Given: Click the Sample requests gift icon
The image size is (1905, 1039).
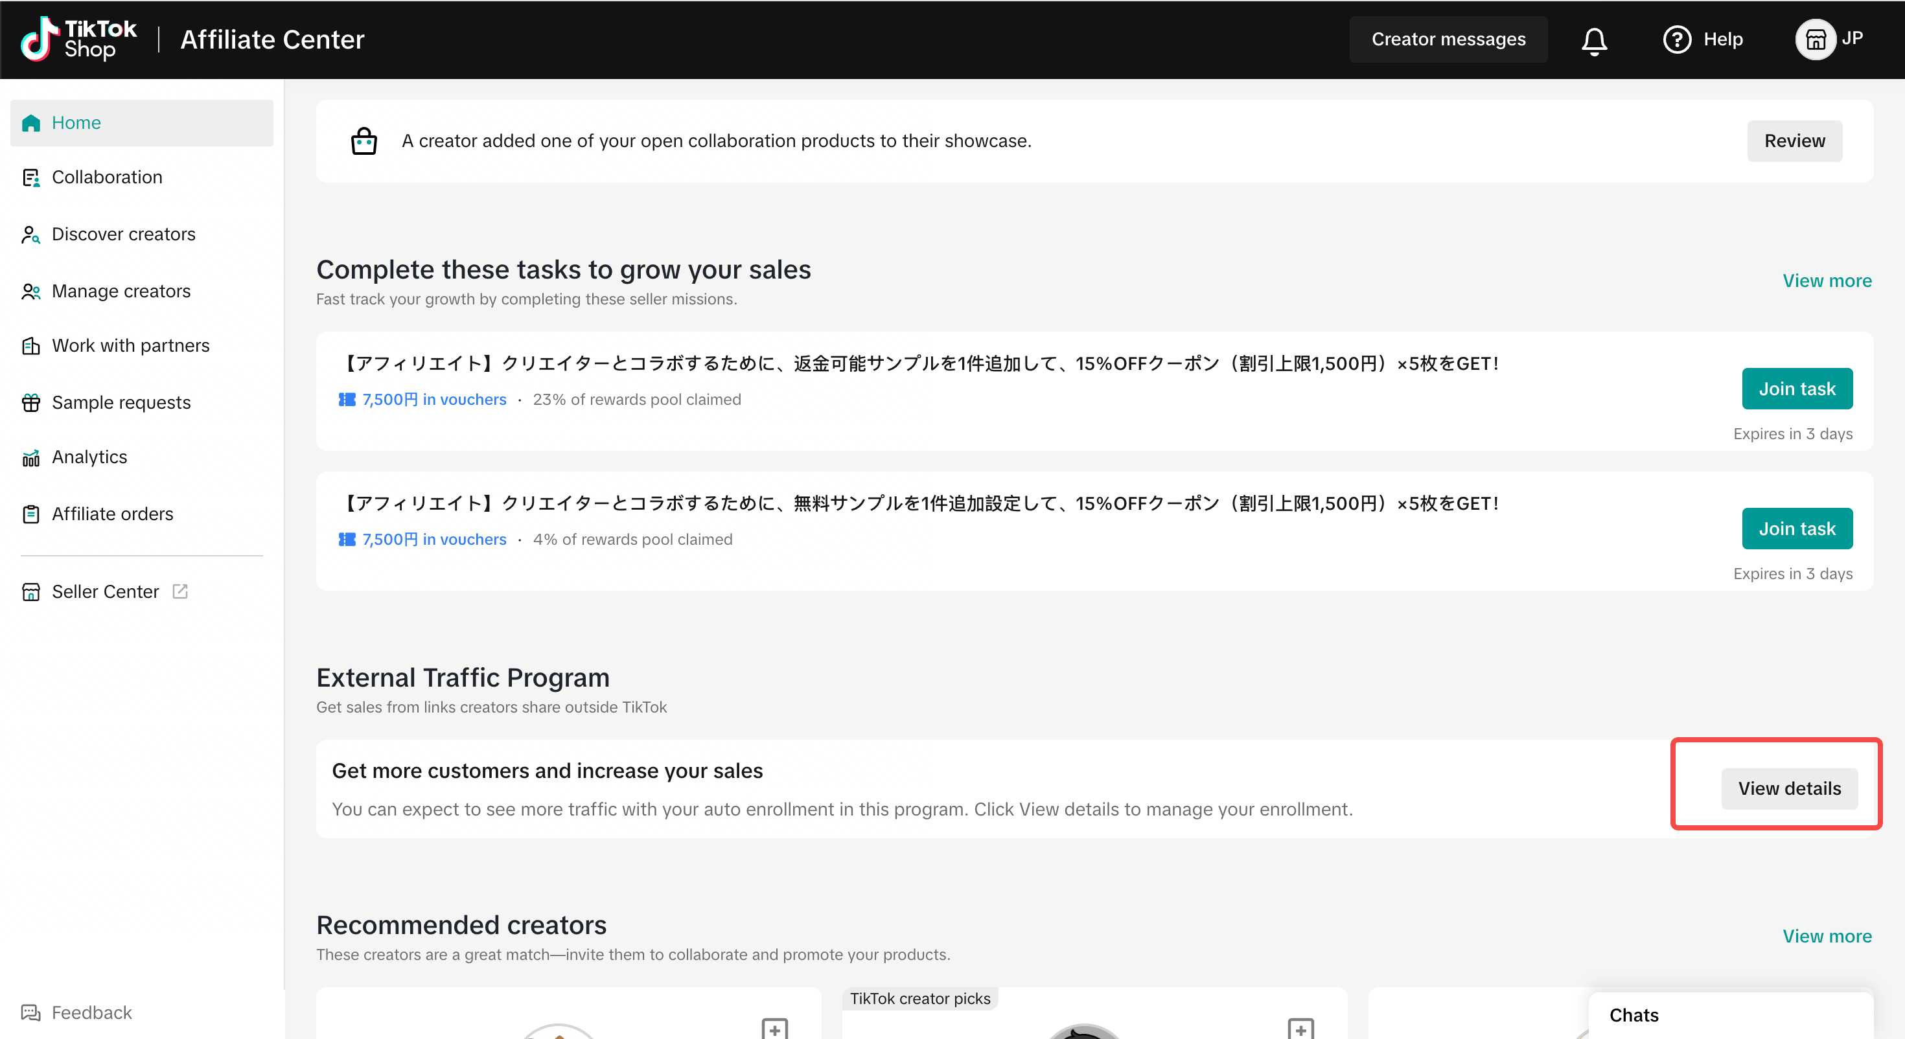Looking at the screenshot, I should pyautogui.click(x=31, y=402).
